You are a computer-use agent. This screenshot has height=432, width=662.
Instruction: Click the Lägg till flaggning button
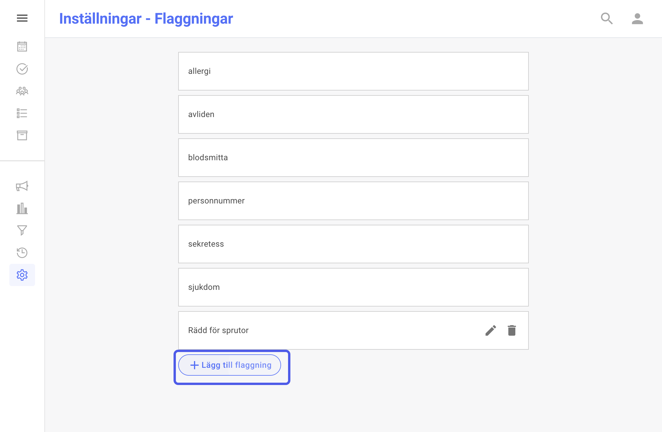[230, 365]
